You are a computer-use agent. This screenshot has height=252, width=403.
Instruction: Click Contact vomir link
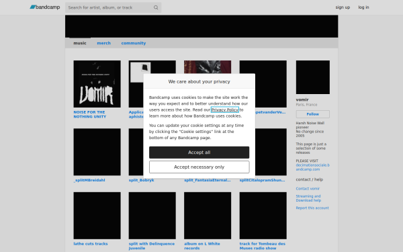[308, 189]
